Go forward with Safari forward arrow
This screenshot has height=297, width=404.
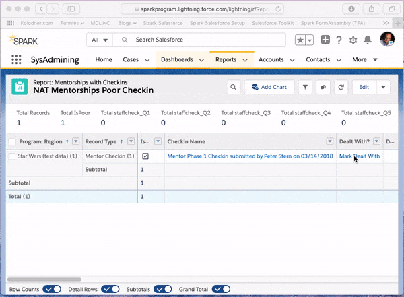[x=53, y=9]
